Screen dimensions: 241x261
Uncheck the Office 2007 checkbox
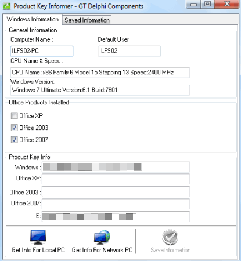[15, 140]
